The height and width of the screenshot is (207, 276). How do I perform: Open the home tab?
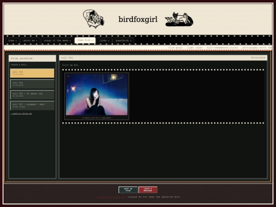(12, 40)
